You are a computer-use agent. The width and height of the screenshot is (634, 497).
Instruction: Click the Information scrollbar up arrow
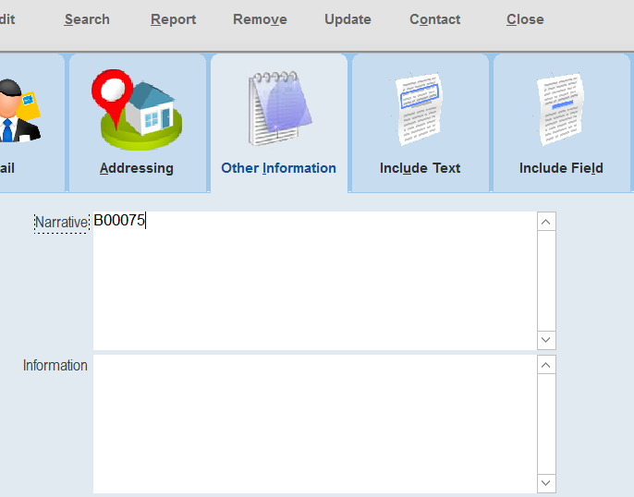coord(546,365)
